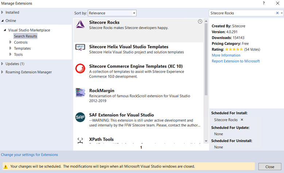Click the red Sitecore Commerce Engine Templates icon
The width and height of the screenshot is (284, 173).
click(x=80, y=68)
